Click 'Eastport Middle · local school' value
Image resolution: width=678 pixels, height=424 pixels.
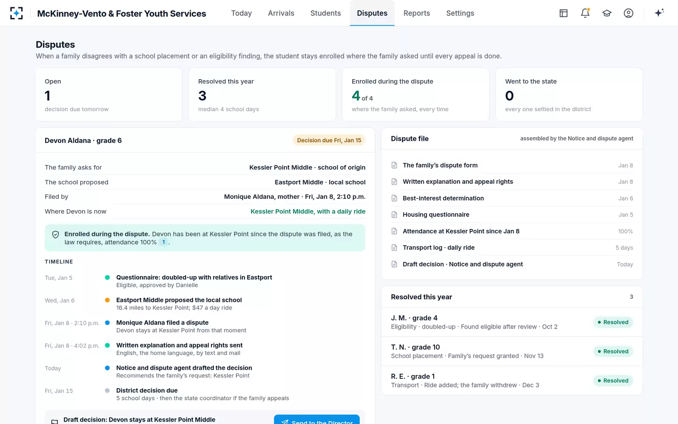[x=320, y=182]
